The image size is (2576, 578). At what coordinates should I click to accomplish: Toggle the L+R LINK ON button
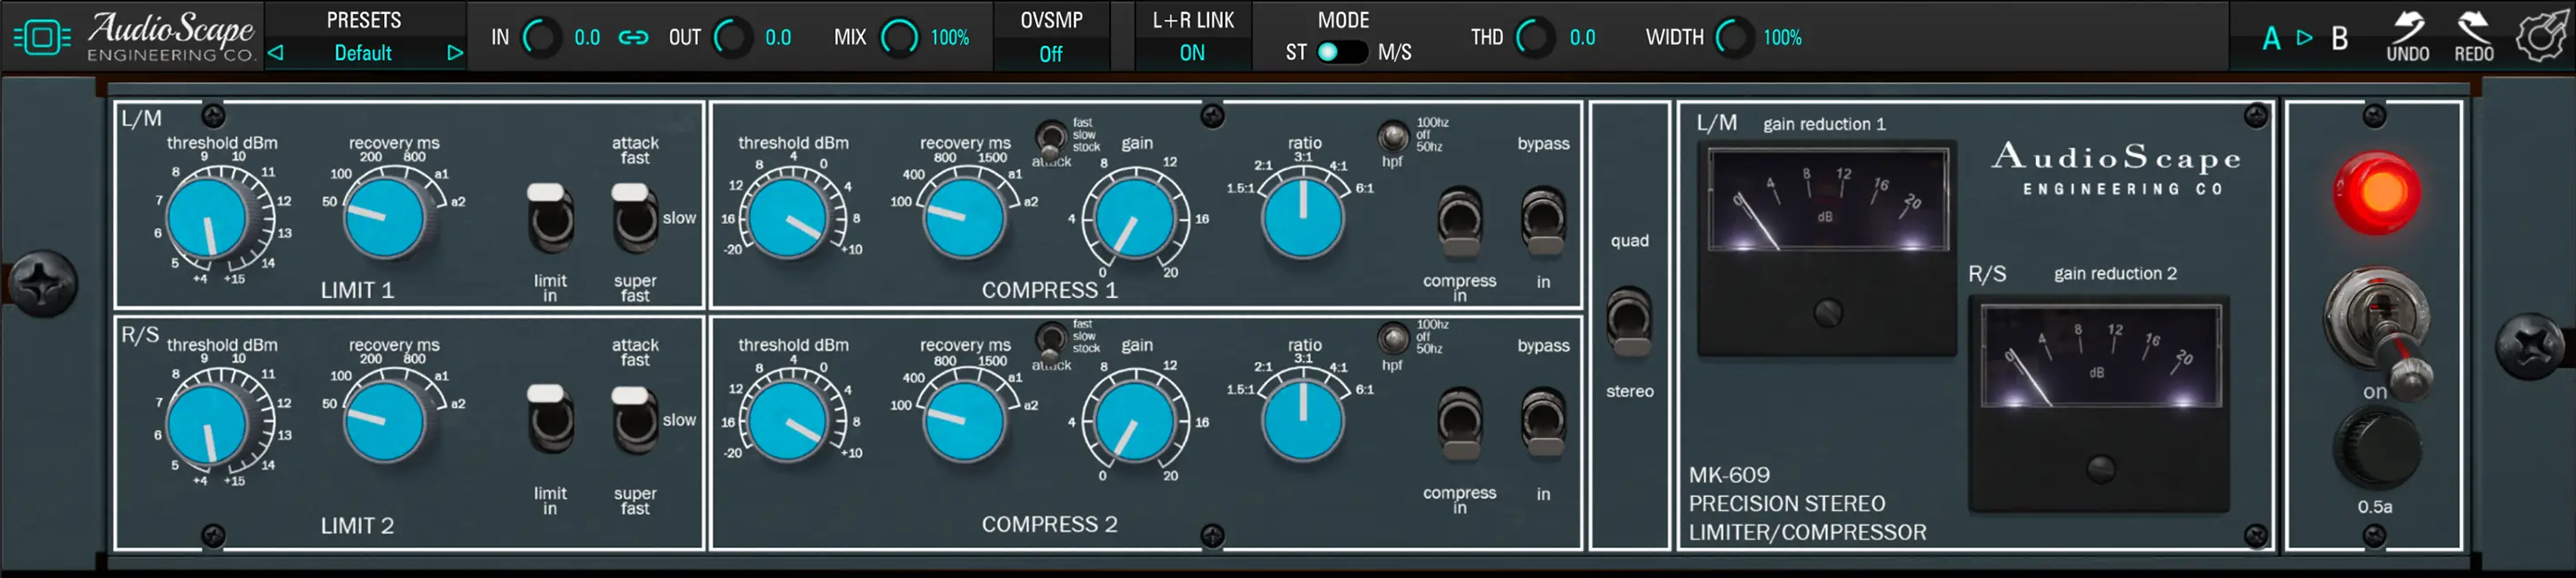(1192, 54)
